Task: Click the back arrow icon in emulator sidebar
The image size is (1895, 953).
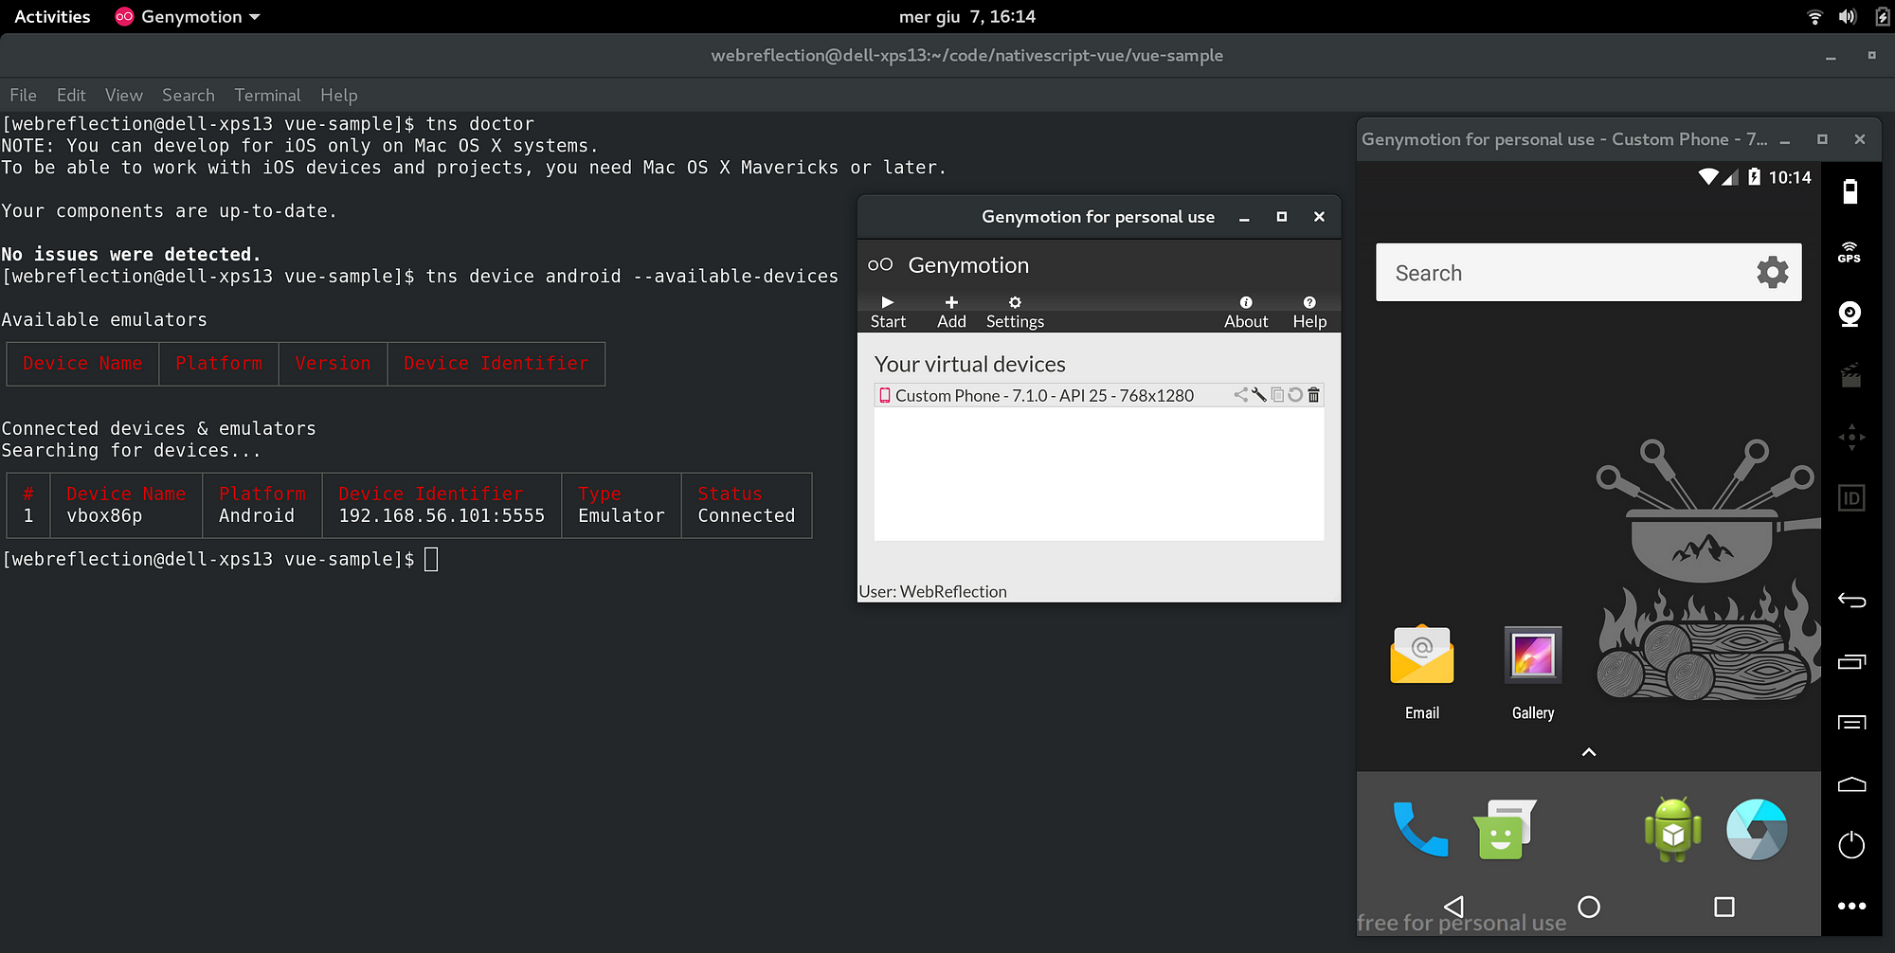Action: (x=1851, y=600)
